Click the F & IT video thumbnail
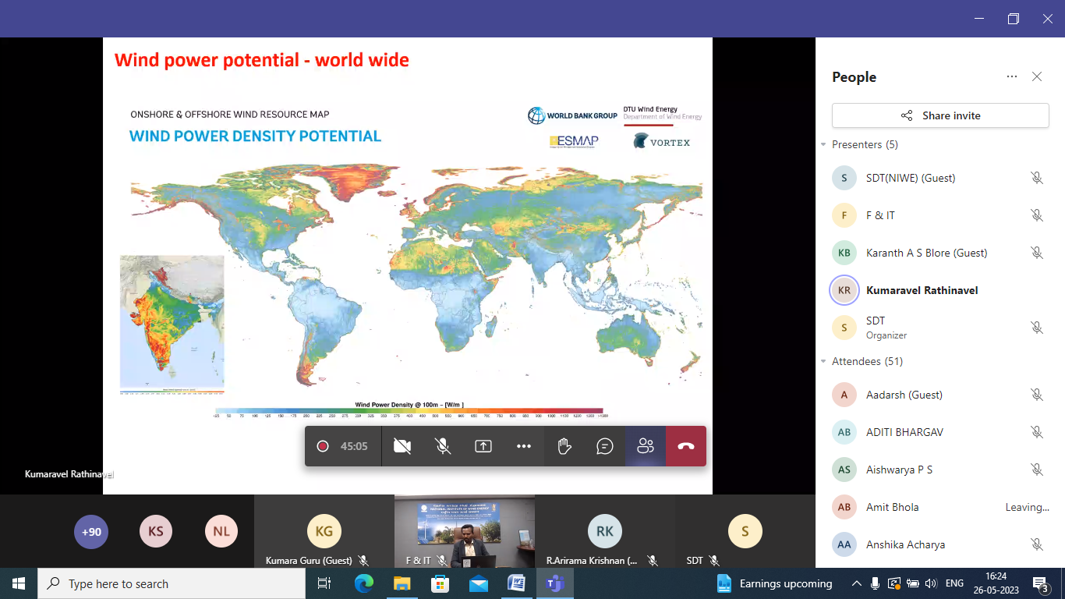The image size is (1065, 599). pos(465,530)
